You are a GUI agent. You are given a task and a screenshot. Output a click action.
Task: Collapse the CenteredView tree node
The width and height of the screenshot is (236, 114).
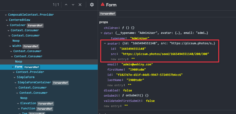coord(7,20)
